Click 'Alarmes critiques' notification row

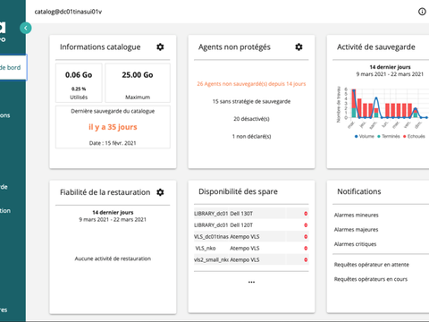click(x=355, y=244)
